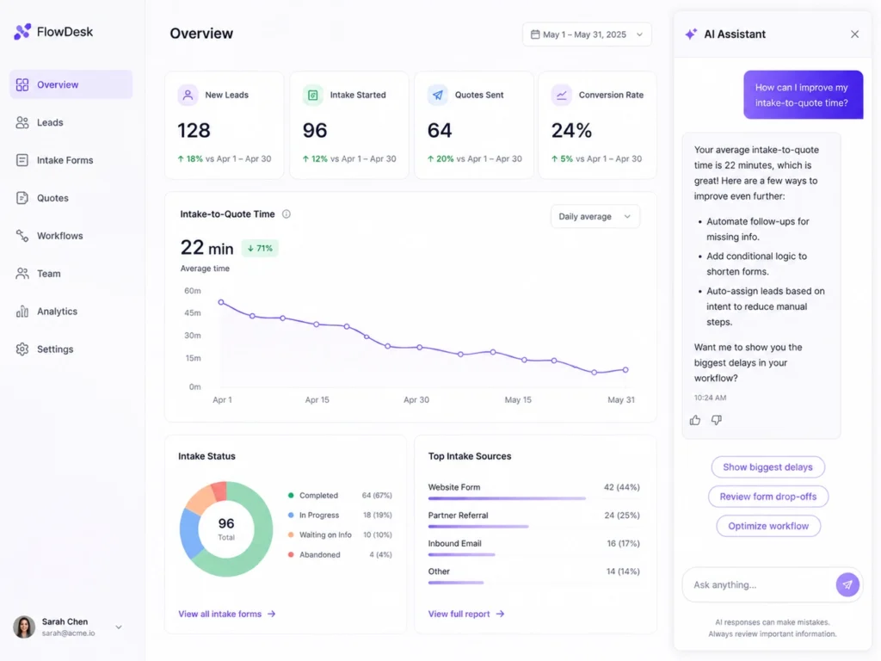Click the New Leads value 128

point(194,131)
